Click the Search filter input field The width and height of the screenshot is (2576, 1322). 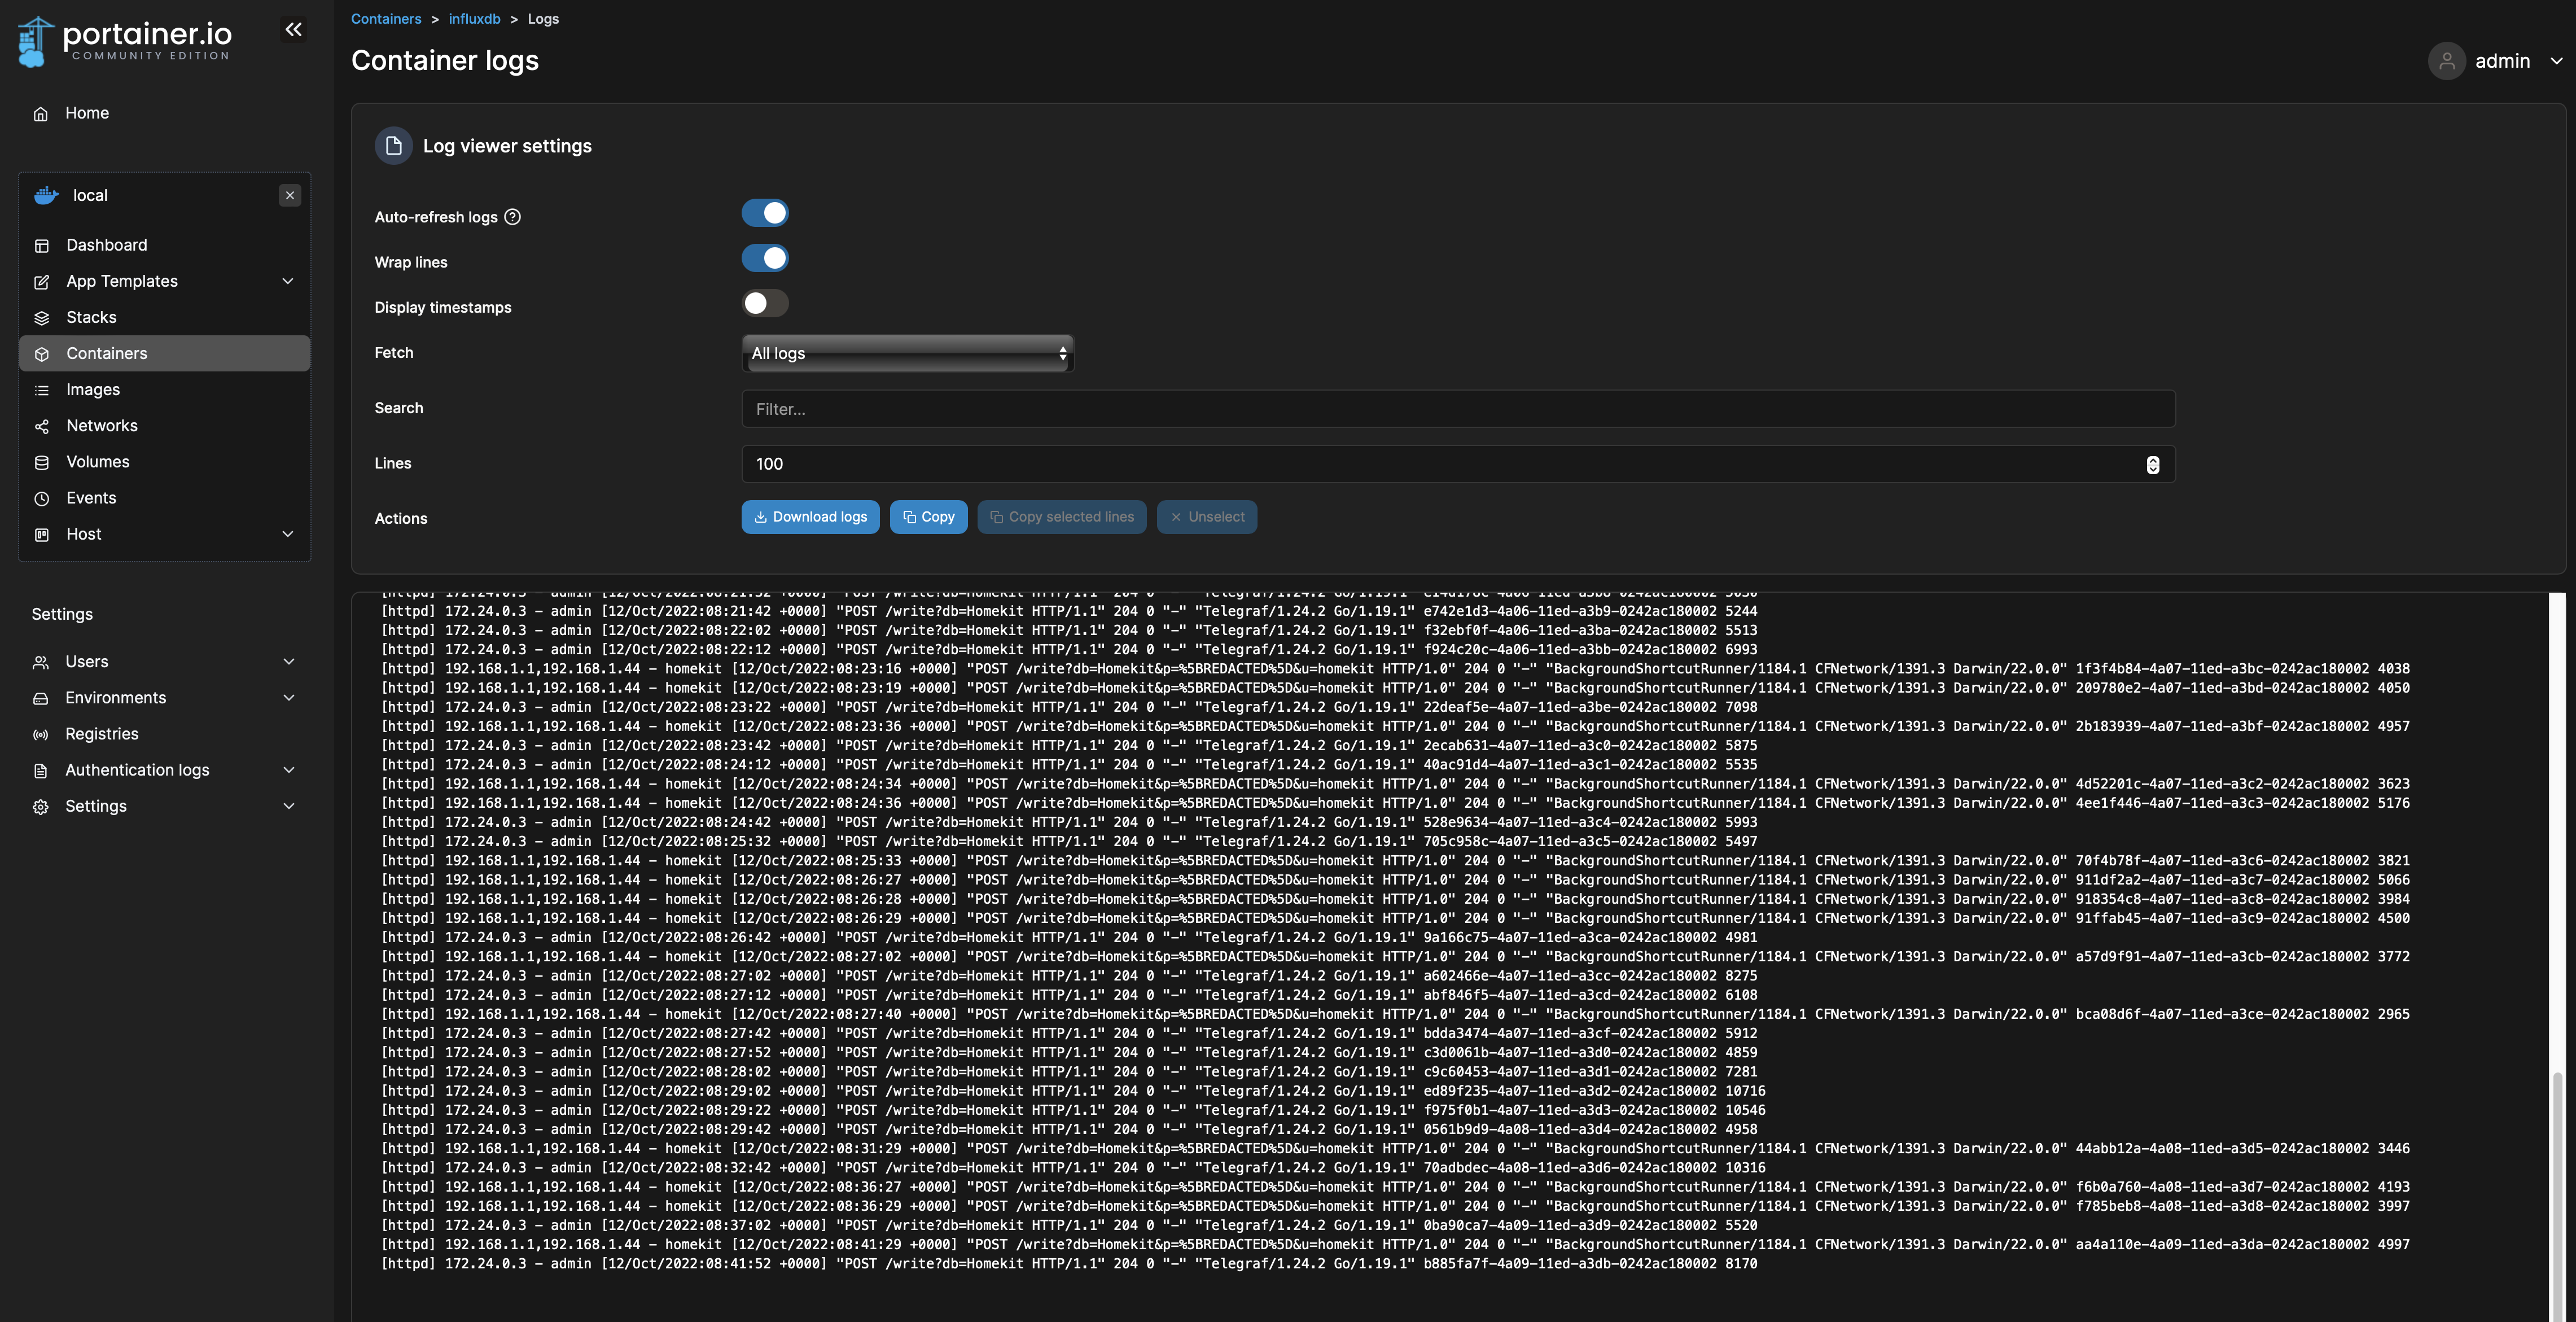[1457, 409]
